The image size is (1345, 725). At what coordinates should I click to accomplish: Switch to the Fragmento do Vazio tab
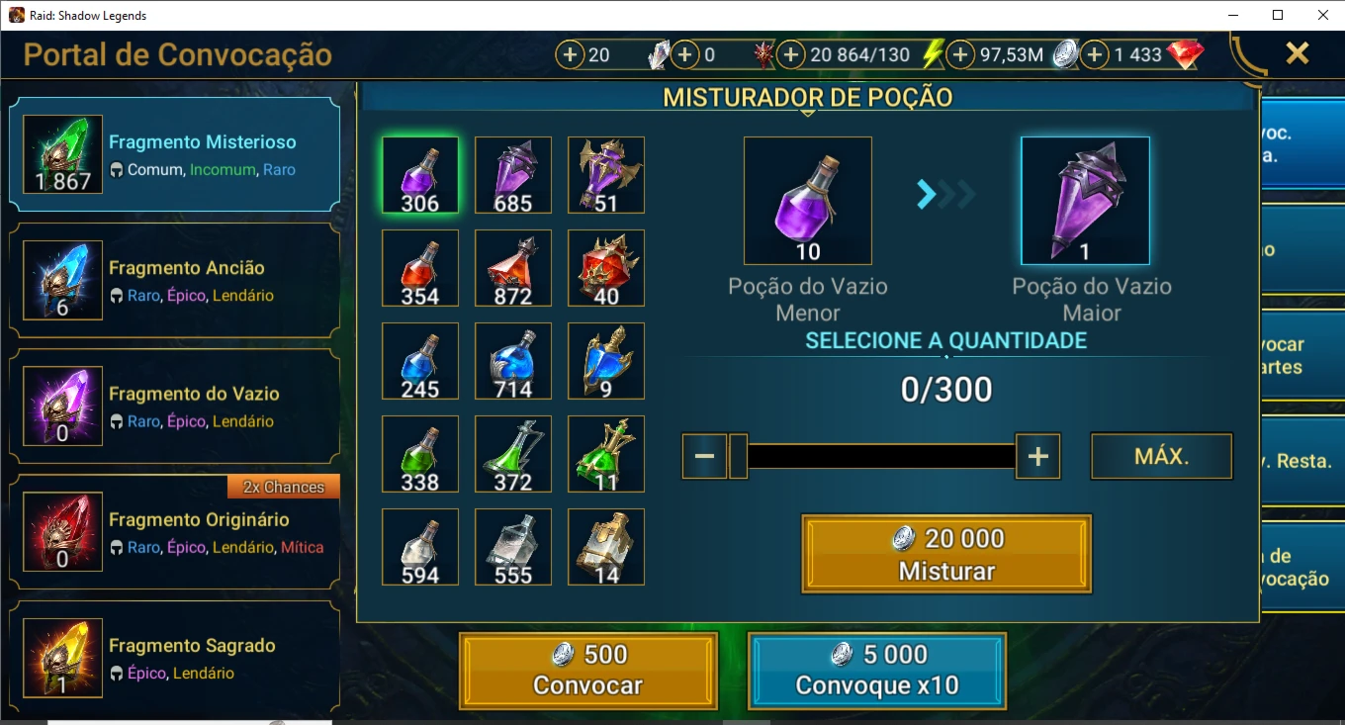click(x=174, y=406)
